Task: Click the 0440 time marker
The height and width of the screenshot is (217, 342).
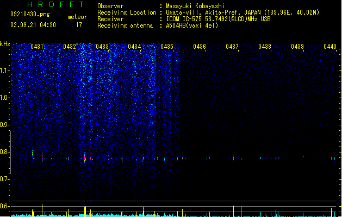Action: 330,47
